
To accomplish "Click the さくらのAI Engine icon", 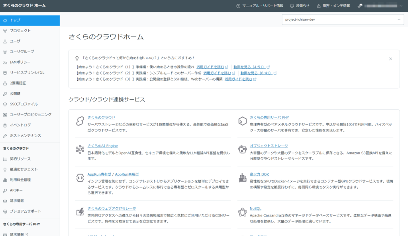I will tap(80, 149).
